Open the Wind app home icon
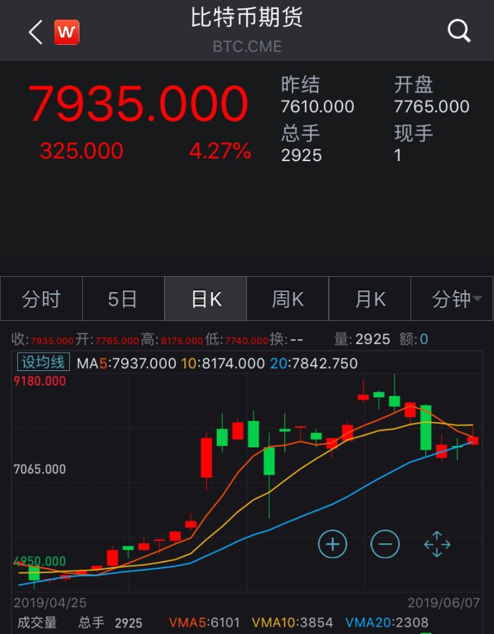 click(67, 32)
